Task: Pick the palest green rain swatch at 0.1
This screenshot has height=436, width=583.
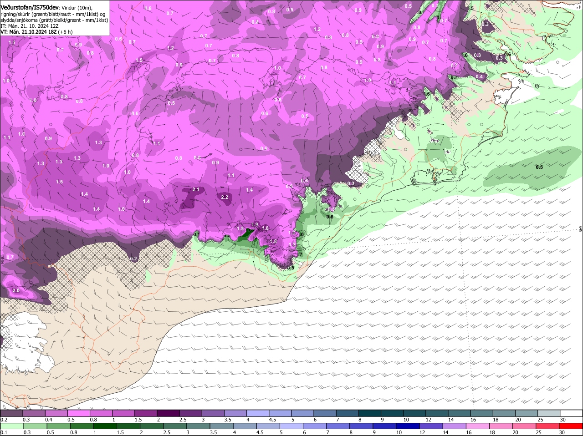Action: (x=12, y=426)
